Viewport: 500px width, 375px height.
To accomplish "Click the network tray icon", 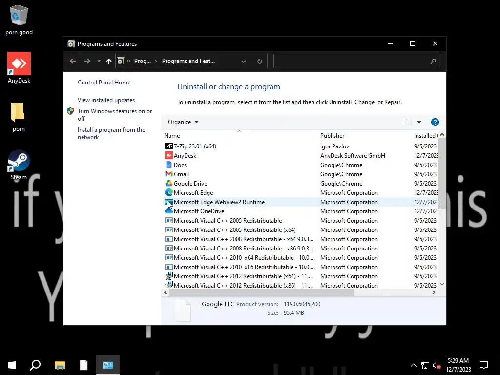I will (x=425, y=365).
